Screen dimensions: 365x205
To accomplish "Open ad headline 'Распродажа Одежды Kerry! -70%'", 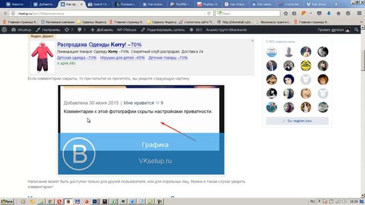I will point(99,44).
